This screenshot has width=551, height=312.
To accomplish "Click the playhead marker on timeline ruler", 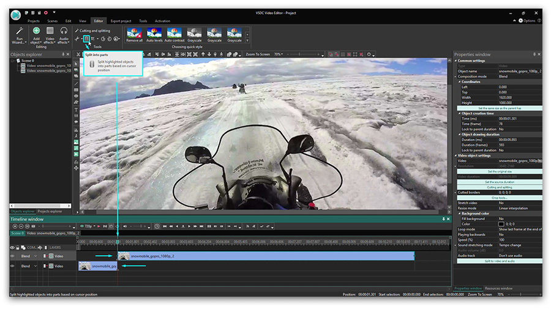I will click(x=118, y=242).
